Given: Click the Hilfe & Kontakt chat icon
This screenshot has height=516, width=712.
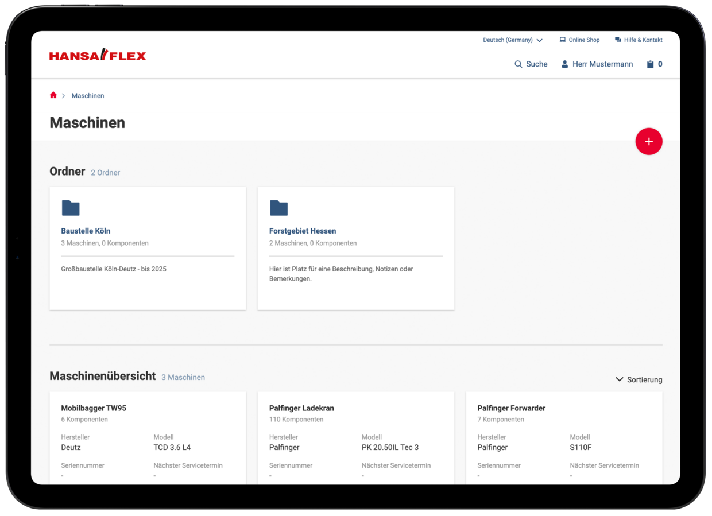Looking at the screenshot, I should click(618, 40).
